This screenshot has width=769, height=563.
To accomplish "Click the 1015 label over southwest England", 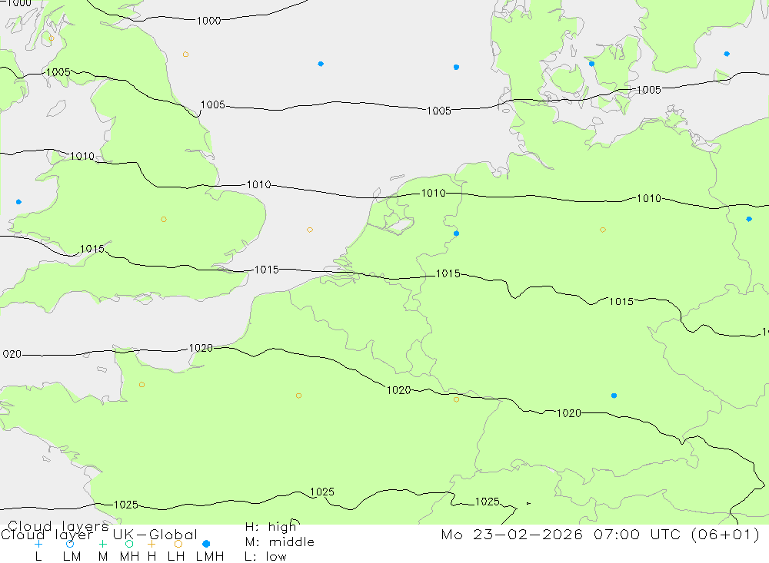I will (92, 249).
